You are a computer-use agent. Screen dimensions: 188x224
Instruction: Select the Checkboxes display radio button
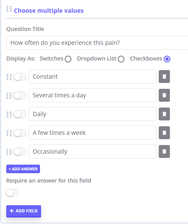click(x=167, y=59)
